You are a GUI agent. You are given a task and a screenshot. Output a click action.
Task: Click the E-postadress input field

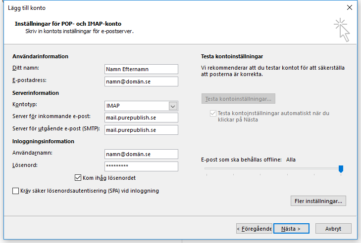click(x=141, y=81)
